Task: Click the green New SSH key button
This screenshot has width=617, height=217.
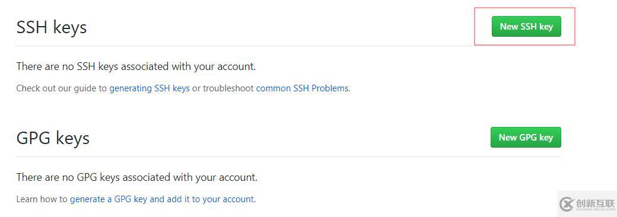Action: (x=526, y=26)
